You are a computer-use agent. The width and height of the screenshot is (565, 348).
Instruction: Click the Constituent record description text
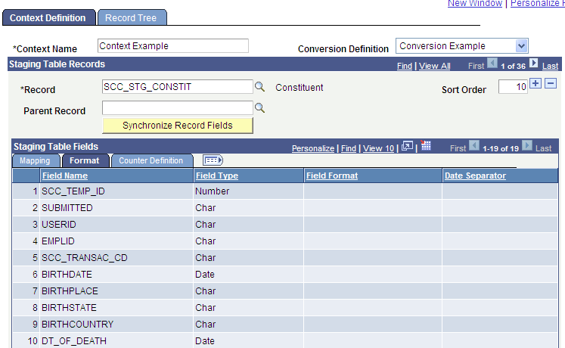tap(299, 88)
